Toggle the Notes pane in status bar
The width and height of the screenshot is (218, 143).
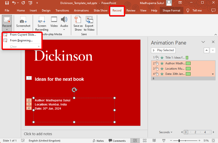tap(98, 141)
